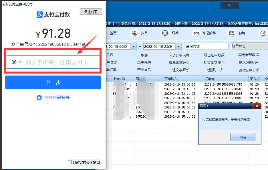Click the Alipay logo icon

[x=40, y=15]
